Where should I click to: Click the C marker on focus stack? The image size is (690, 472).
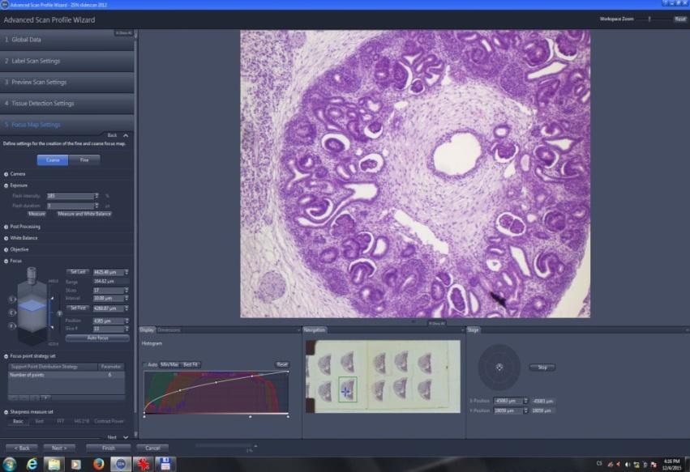[12, 313]
